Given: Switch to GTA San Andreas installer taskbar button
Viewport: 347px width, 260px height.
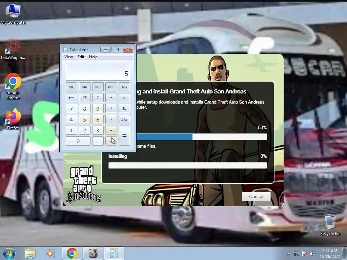Looking at the screenshot, I should pyautogui.click(x=93, y=253).
